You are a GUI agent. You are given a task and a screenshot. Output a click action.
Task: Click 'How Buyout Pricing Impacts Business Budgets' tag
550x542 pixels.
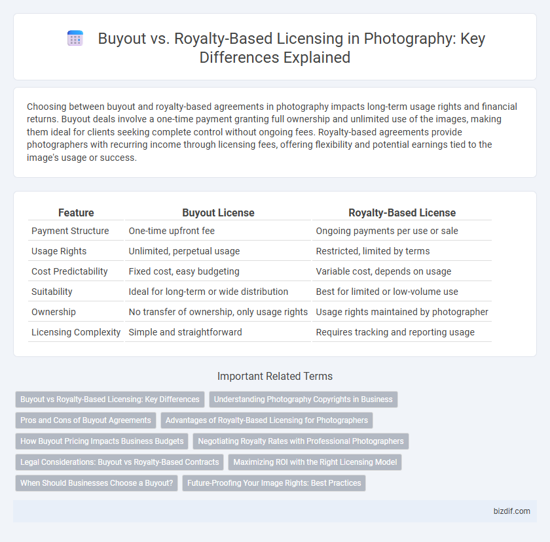pos(101,441)
